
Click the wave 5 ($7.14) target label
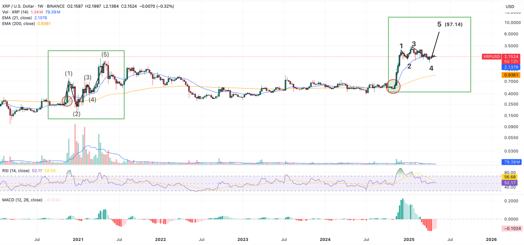click(450, 25)
